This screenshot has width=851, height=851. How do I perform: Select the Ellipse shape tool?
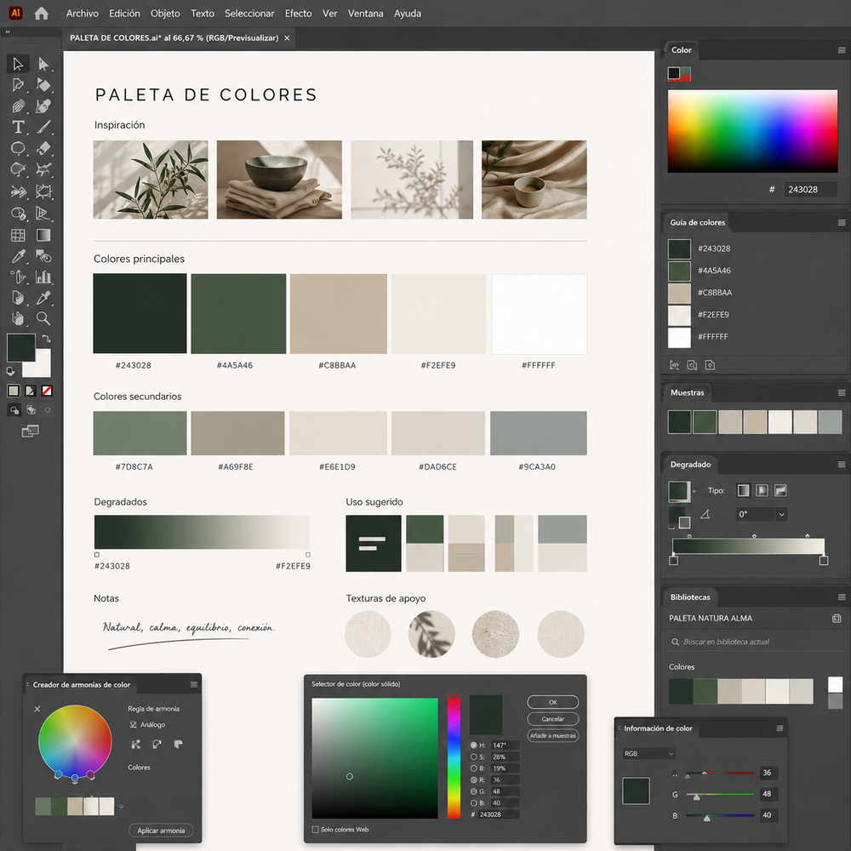tap(18, 148)
